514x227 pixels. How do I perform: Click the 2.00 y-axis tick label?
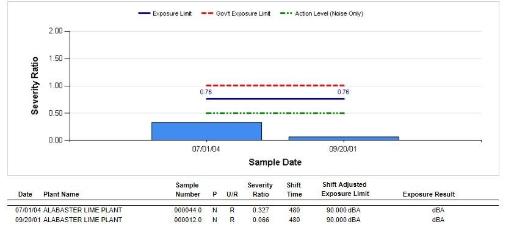coord(55,32)
